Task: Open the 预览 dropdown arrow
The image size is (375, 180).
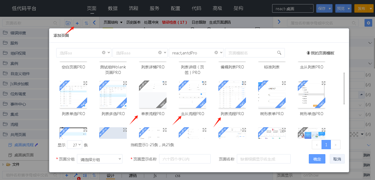Action: tap(349, 9)
